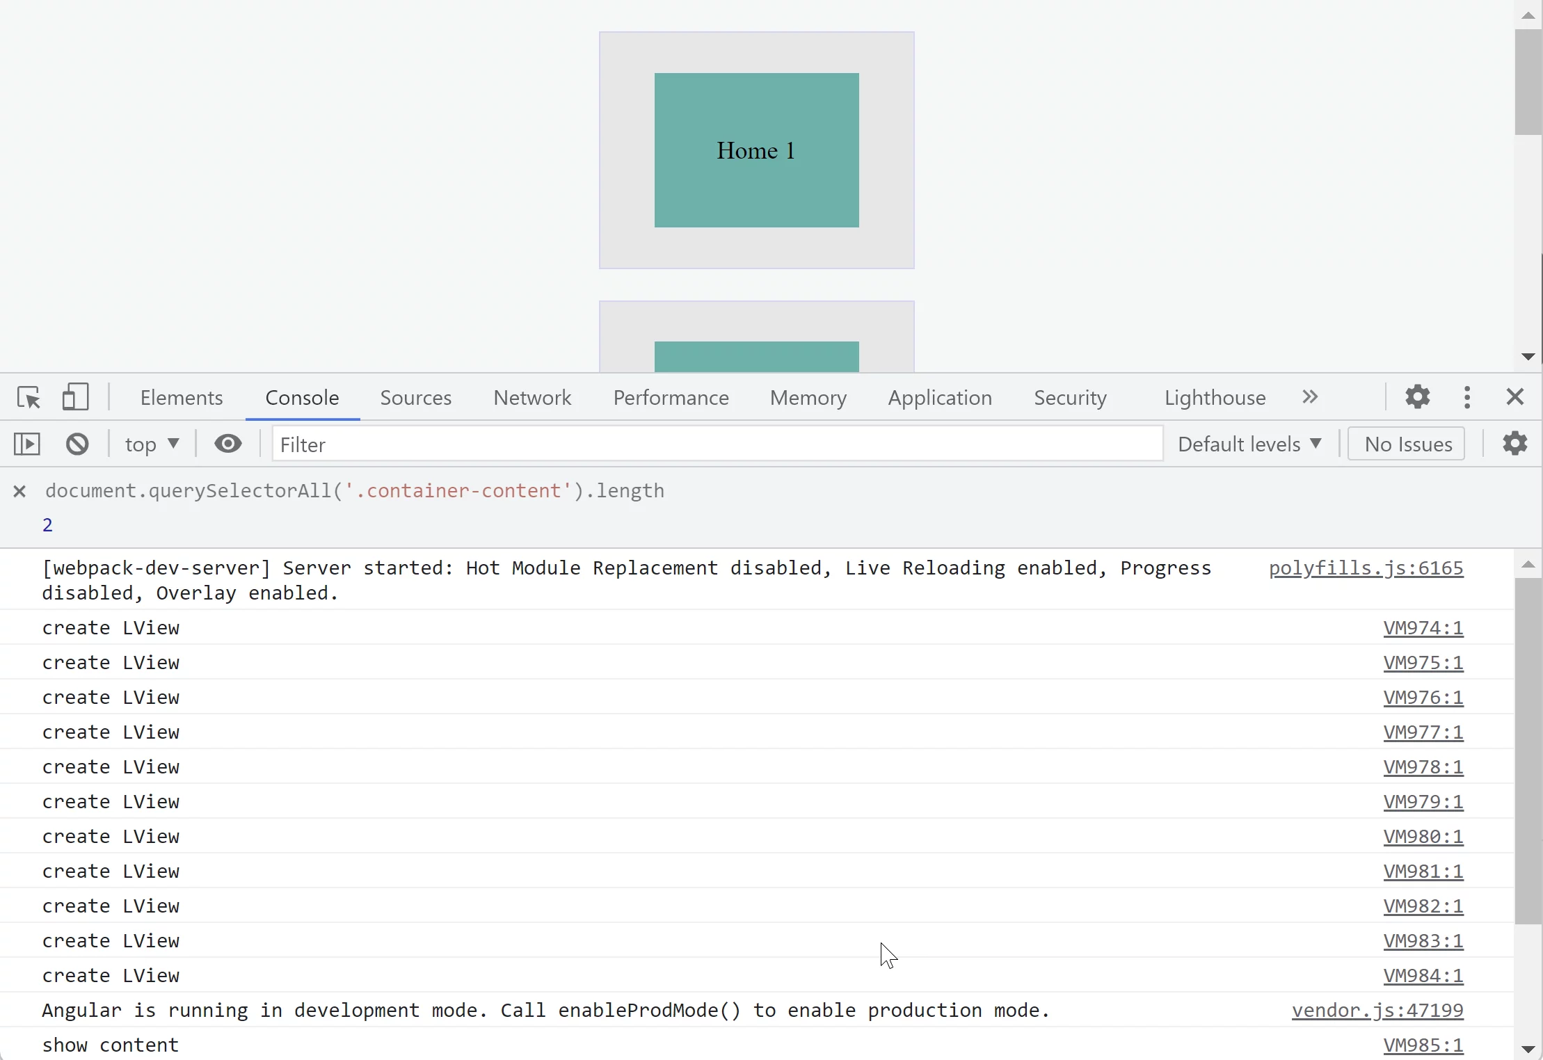
Task: Create live expression with eye icon
Action: point(227,444)
